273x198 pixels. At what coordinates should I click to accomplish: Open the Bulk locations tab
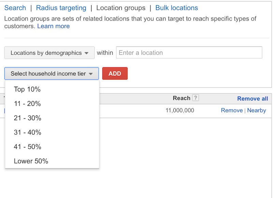176,8
